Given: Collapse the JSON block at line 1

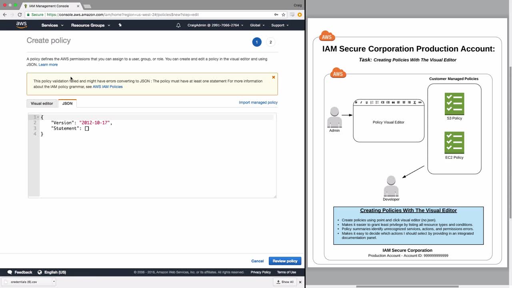Looking at the screenshot, I should tap(38, 117).
